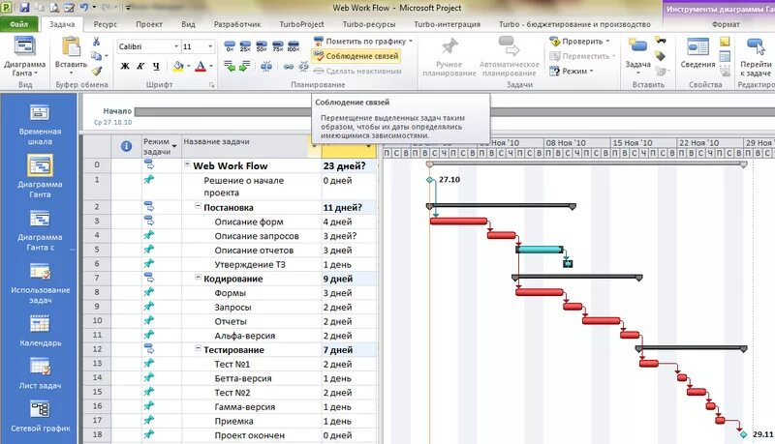The width and height of the screenshot is (775, 444).
Task: Click the Copy icon in clipboard group
Action: (97, 56)
